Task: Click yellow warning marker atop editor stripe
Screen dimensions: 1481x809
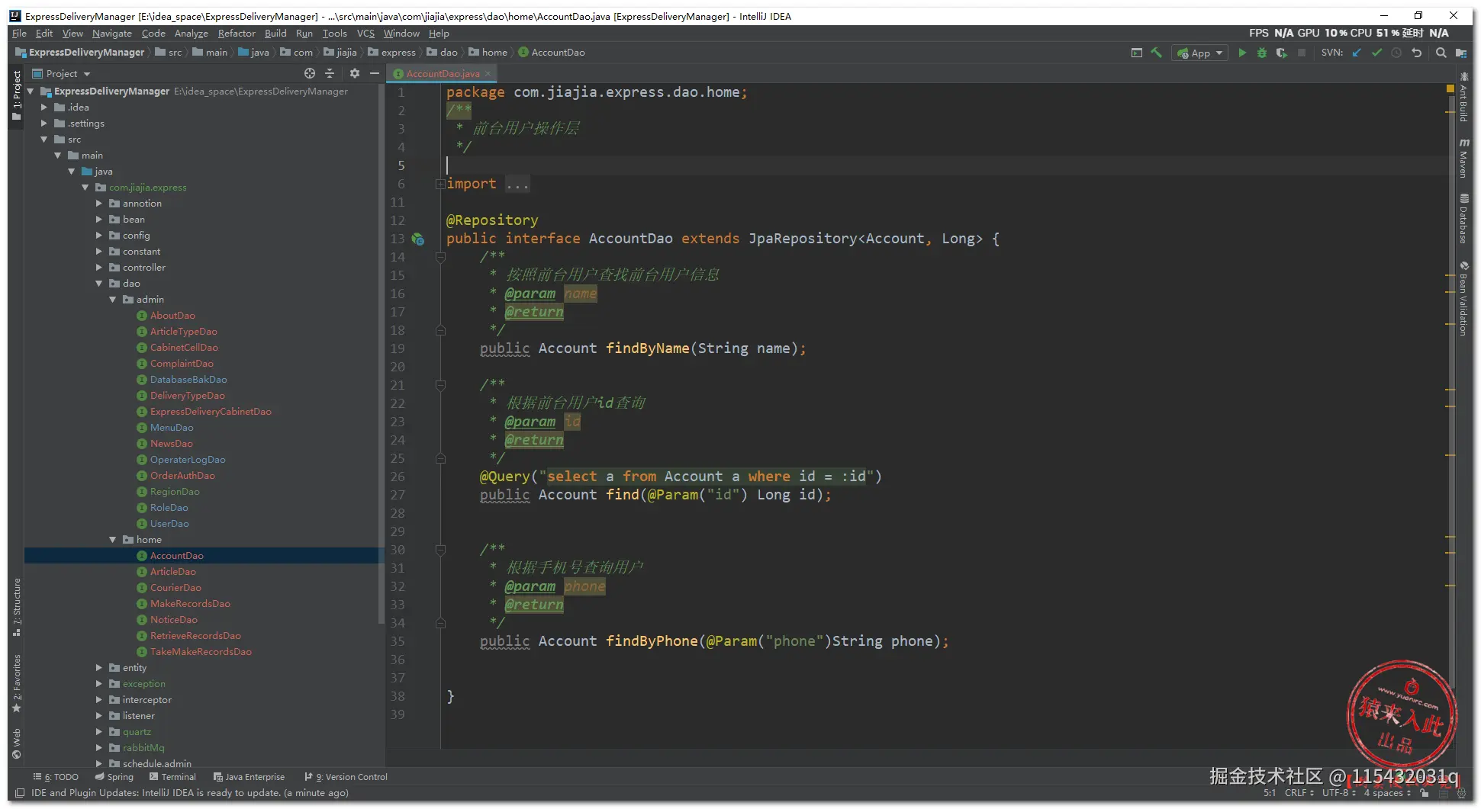Action: 1450,89
